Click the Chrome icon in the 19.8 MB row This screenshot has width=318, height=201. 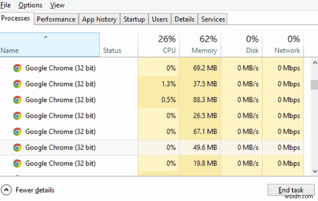pyautogui.click(x=17, y=163)
